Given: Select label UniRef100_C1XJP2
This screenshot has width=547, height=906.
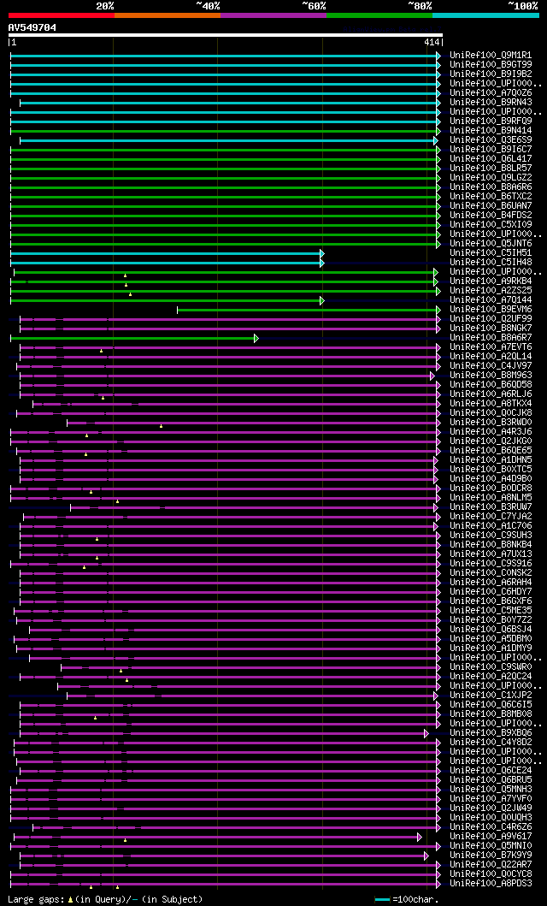Looking at the screenshot, I should (491, 694).
